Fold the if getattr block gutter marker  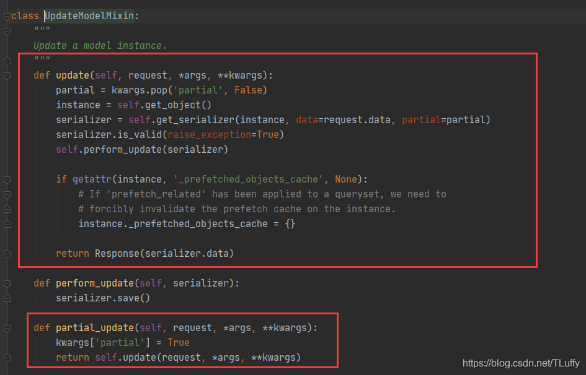tap(7, 179)
